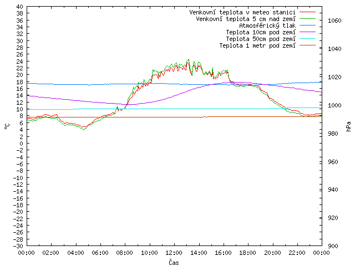Click the 18:00 time axis label

pyautogui.click(x=248, y=253)
